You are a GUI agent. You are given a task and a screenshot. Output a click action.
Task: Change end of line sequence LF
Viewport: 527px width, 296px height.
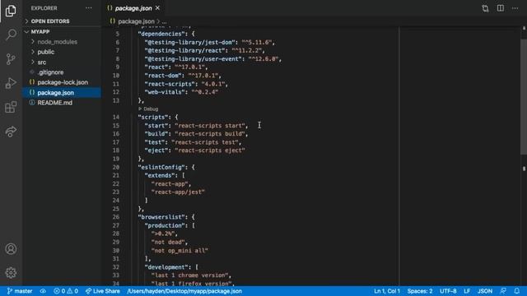pos(467,291)
